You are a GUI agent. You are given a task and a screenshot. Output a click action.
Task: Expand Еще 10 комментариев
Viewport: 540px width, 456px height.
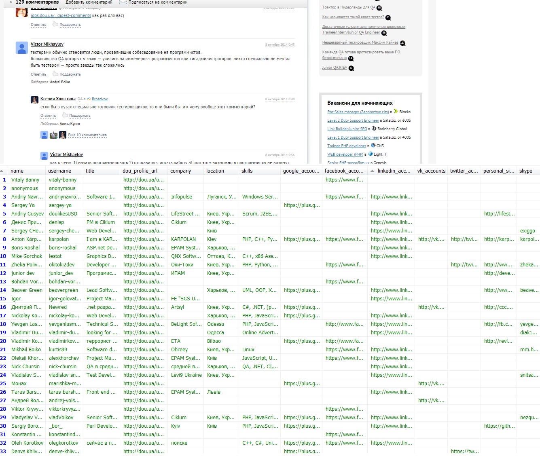click(x=87, y=135)
